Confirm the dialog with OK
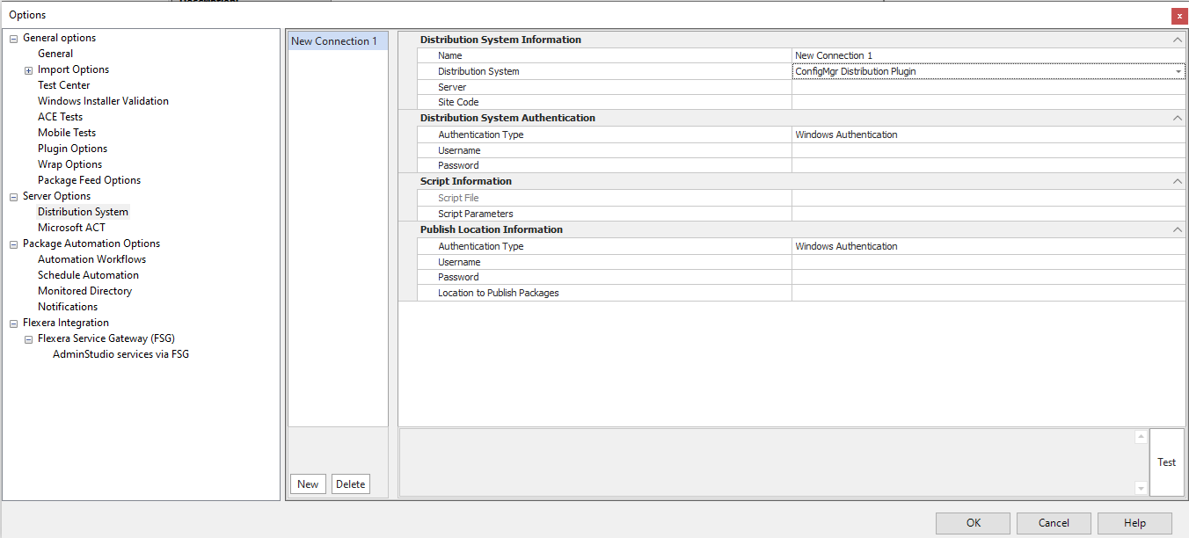The height and width of the screenshot is (538, 1189). [x=973, y=523]
